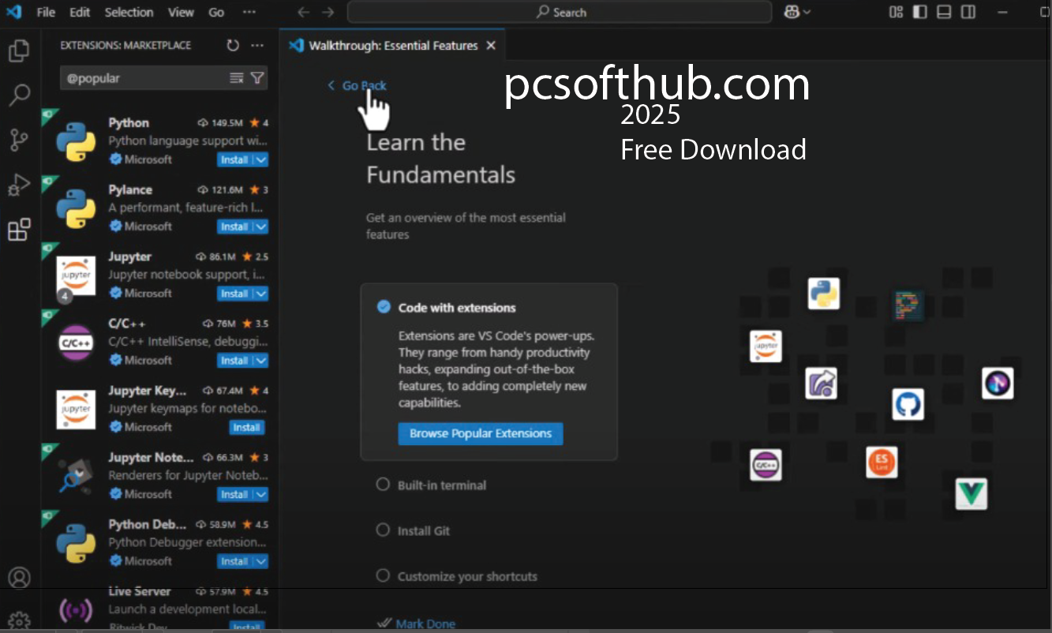This screenshot has height=633, width=1052.
Task: Expand Python Debugger Install dropdown arrow
Action: pyautogui.click(x=261, y=562)
